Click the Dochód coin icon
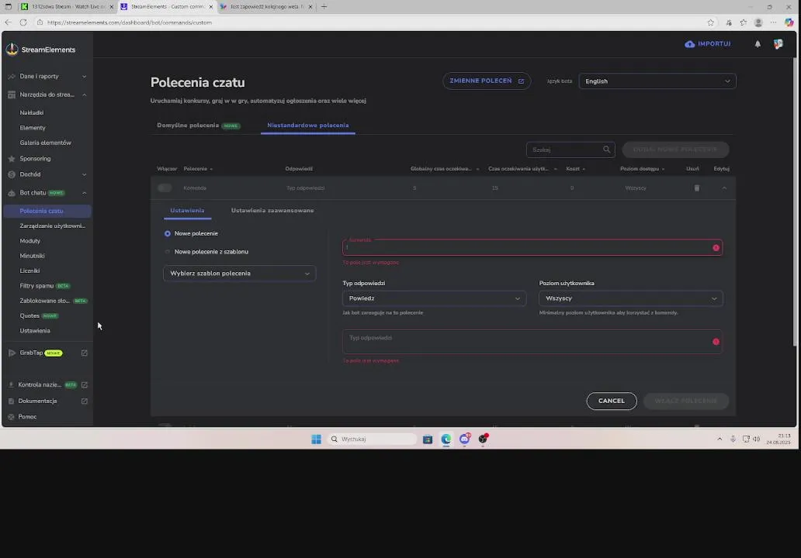This screenshot has height=558, width=801. [x=11, y=174]
